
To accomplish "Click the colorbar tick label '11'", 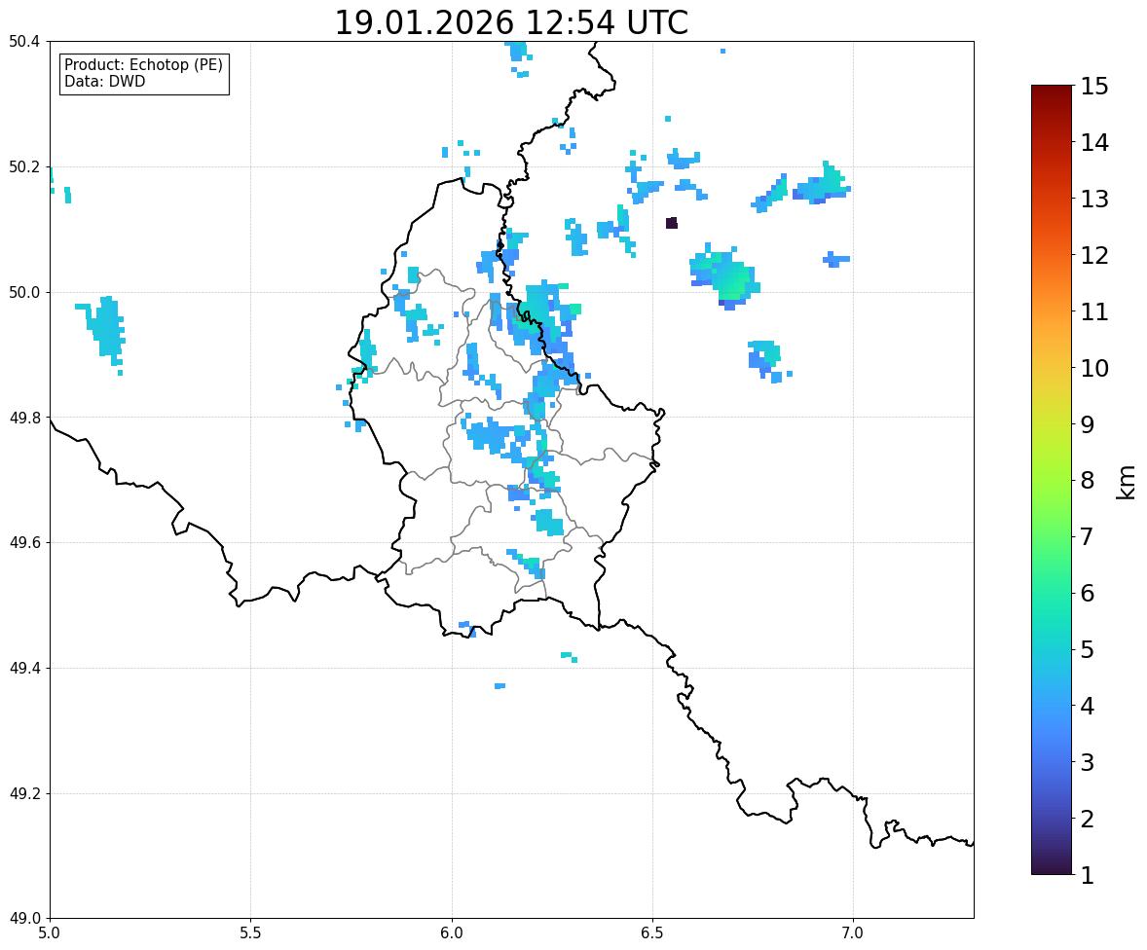I will (1094, 311).
